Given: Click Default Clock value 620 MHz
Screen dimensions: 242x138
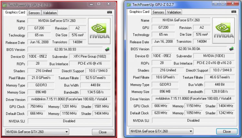Looking at the screenshot, I should (161, 113).
